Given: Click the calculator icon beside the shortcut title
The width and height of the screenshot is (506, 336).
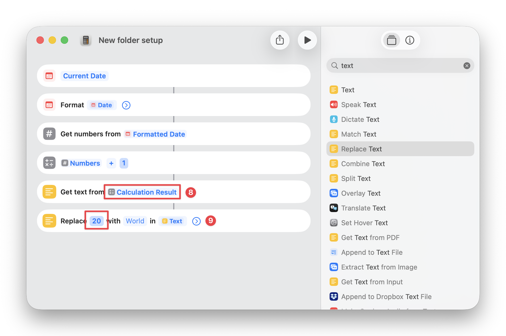Looking at the screenshot, I should click(x=86, y=40).
